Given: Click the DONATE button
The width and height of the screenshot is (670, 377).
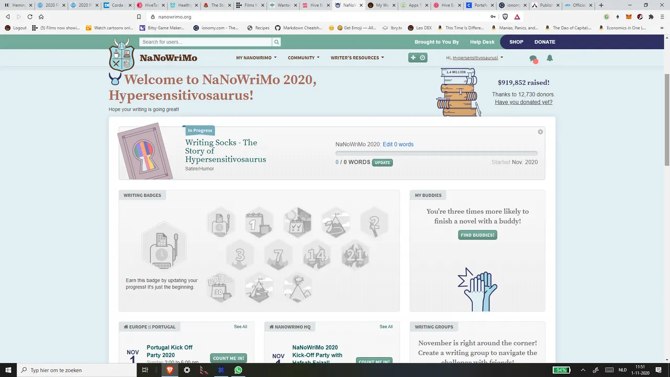Looking at the screenshot, I should click(545, 42).
